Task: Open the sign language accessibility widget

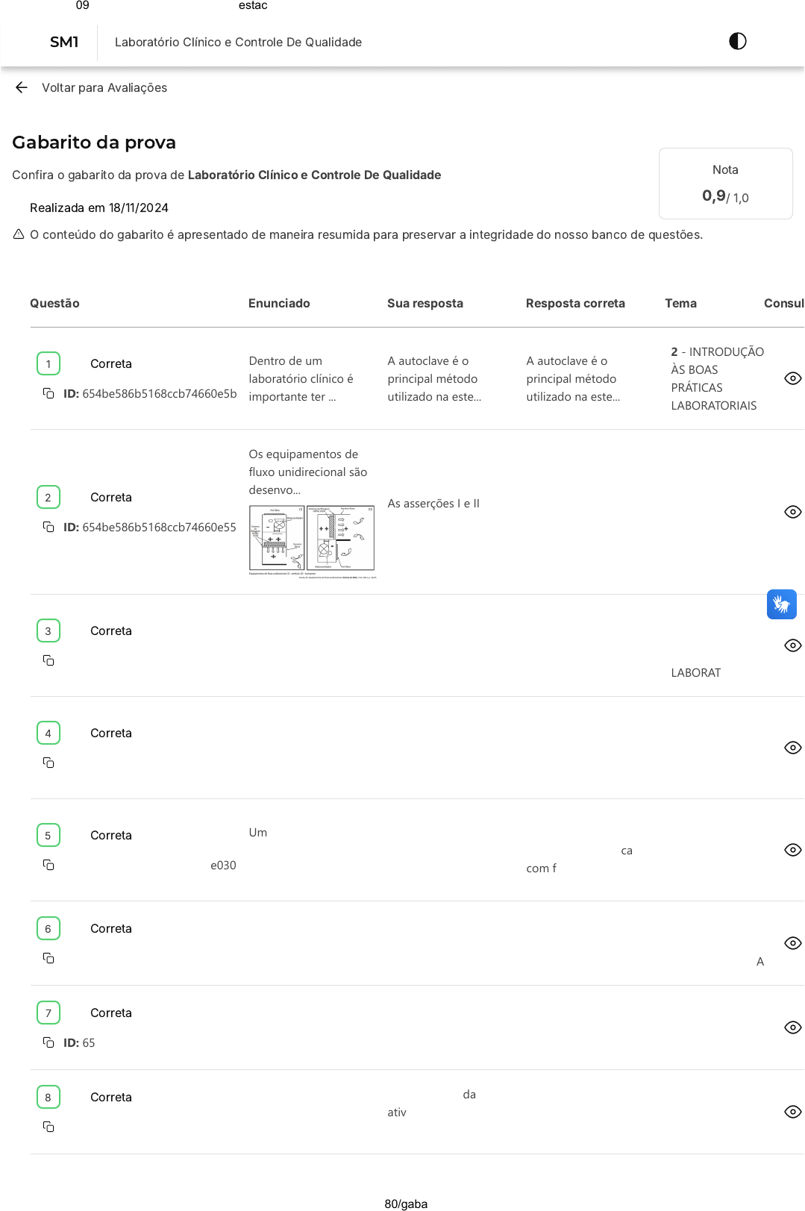Action: coord(781,604)
